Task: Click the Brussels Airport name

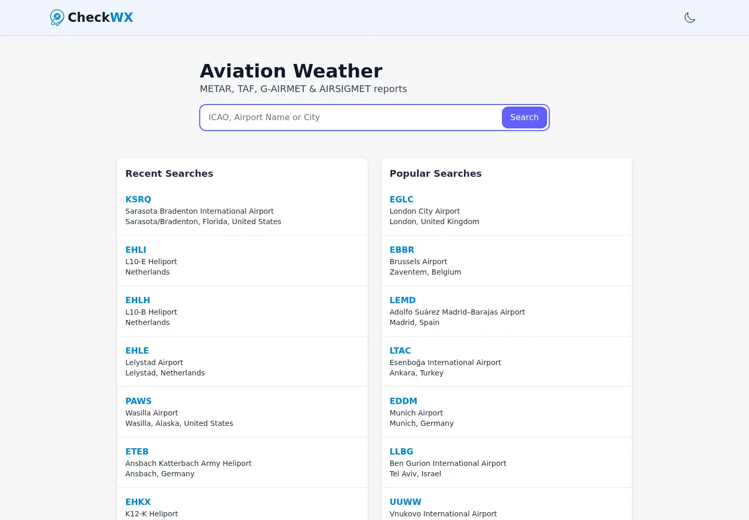Action: 418,262
